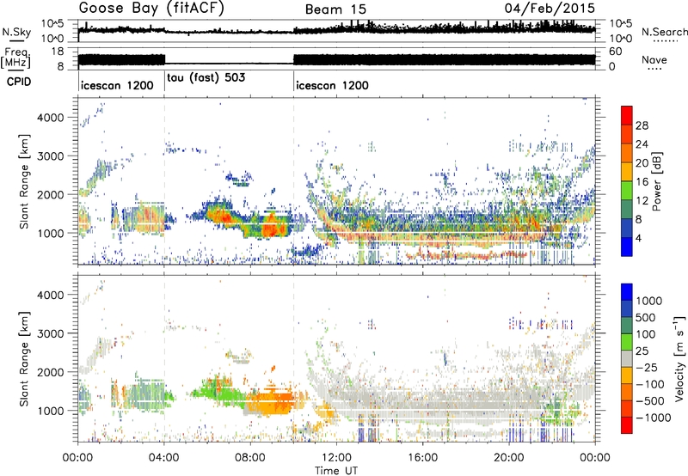The height and width of the screenshot is (476, 688).
Task: Click the '28' label on the power colorbar
Action: tap(642, 125)
